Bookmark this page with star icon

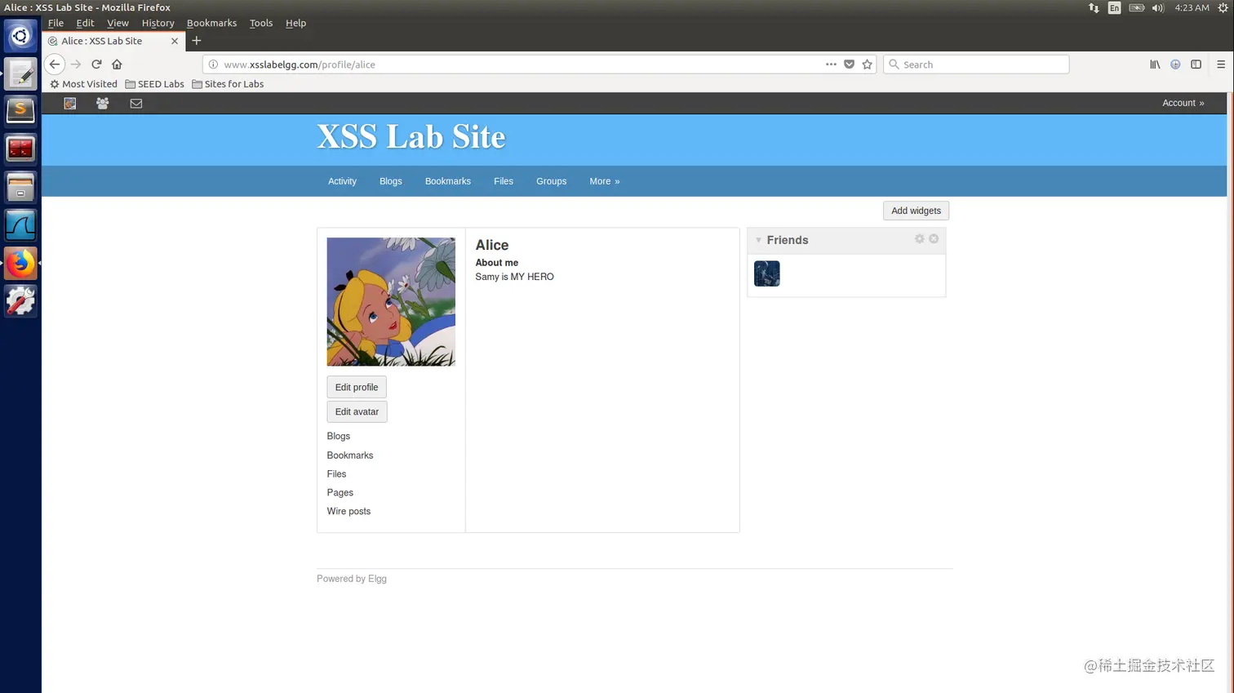[868, 64]
